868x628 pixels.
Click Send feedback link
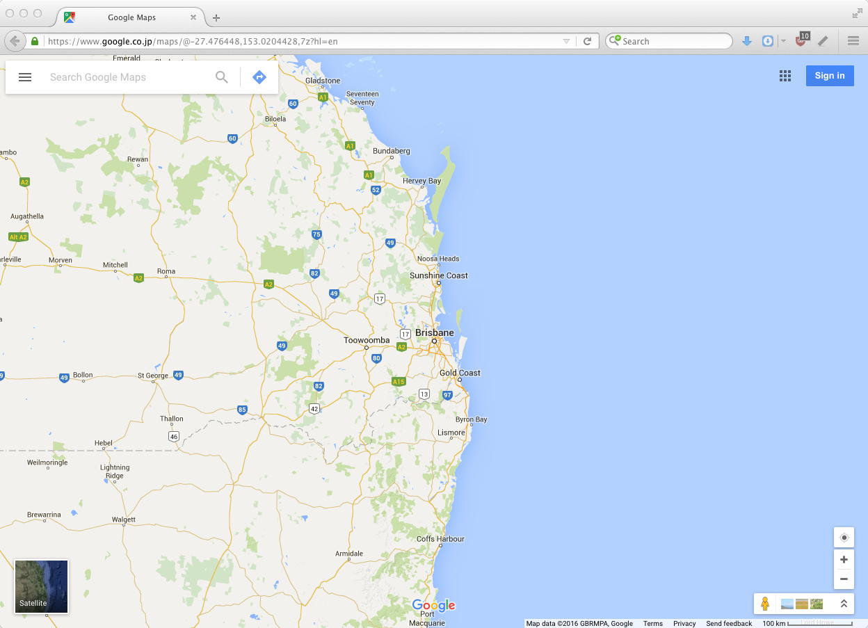tap(729, 624)
